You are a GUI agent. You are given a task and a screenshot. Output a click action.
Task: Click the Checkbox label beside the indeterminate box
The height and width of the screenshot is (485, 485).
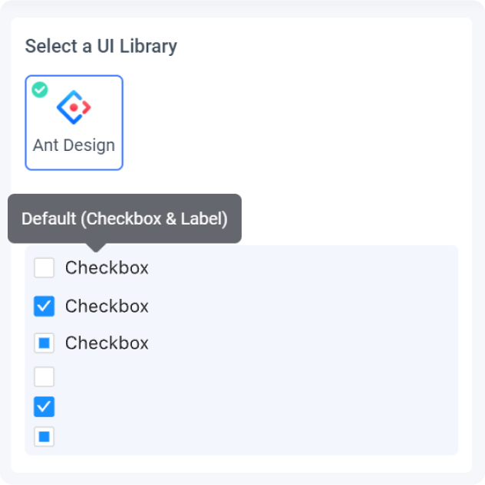(x=107, y=343)
